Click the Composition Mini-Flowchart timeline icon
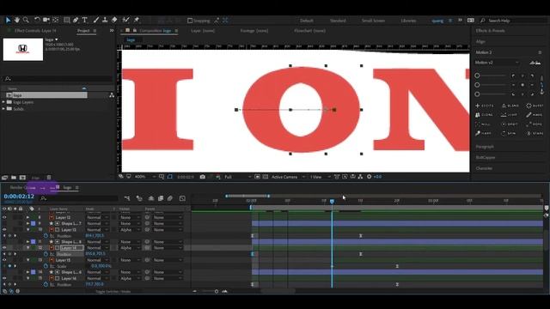 127,198
